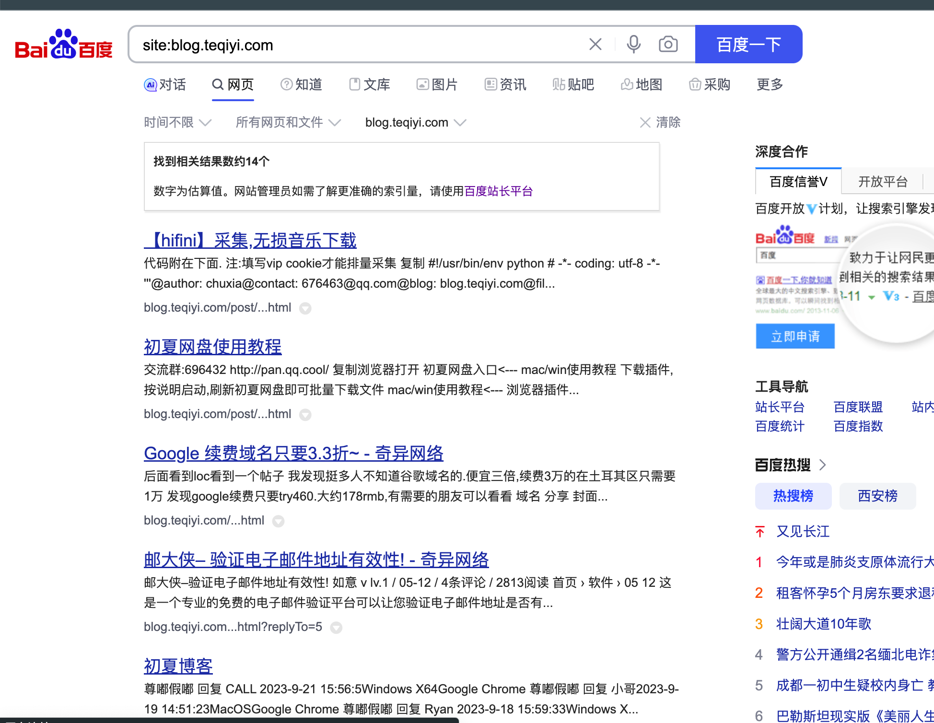Switch to the 图片 tab
The height and width of the screenshot is (723, 934).
click(x=437, y=84)
